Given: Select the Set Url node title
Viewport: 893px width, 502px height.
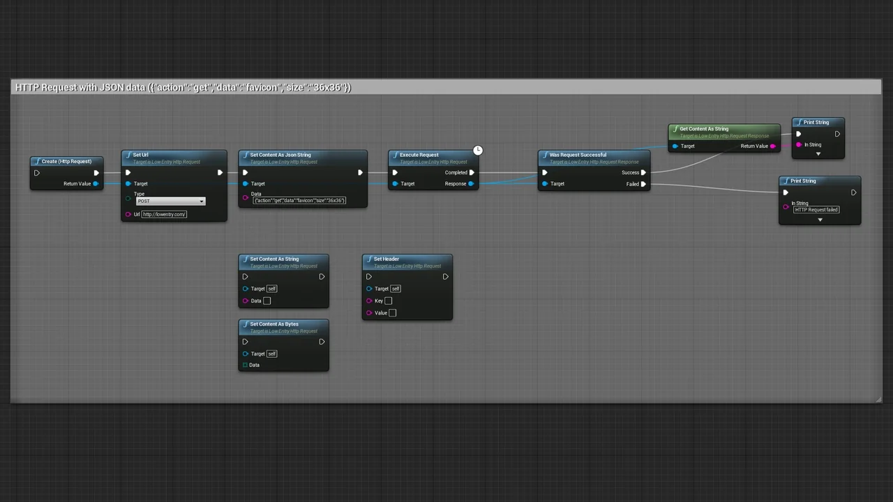Looking at the screenshot, I should coord(140,155).
